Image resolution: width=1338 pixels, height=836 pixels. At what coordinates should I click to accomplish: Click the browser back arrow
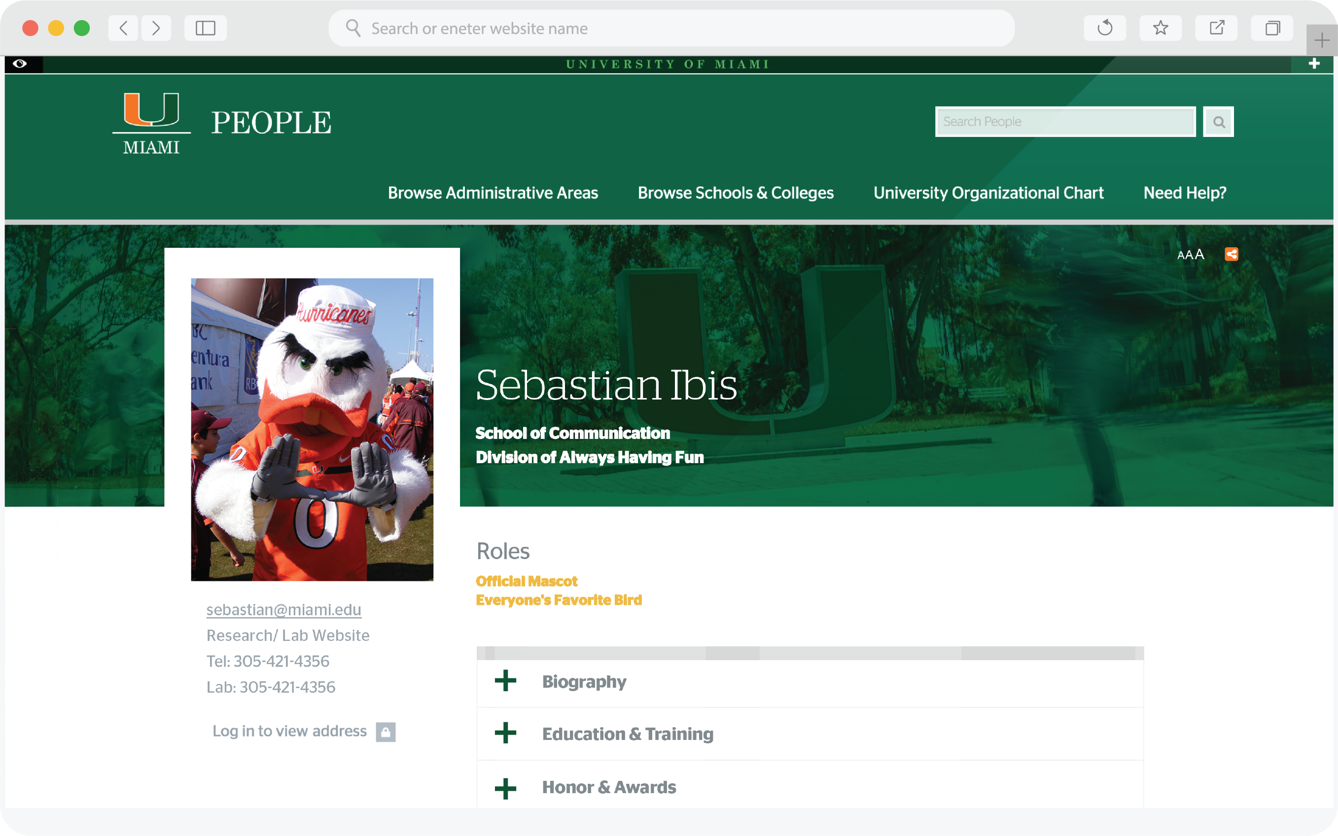(123, 28)
